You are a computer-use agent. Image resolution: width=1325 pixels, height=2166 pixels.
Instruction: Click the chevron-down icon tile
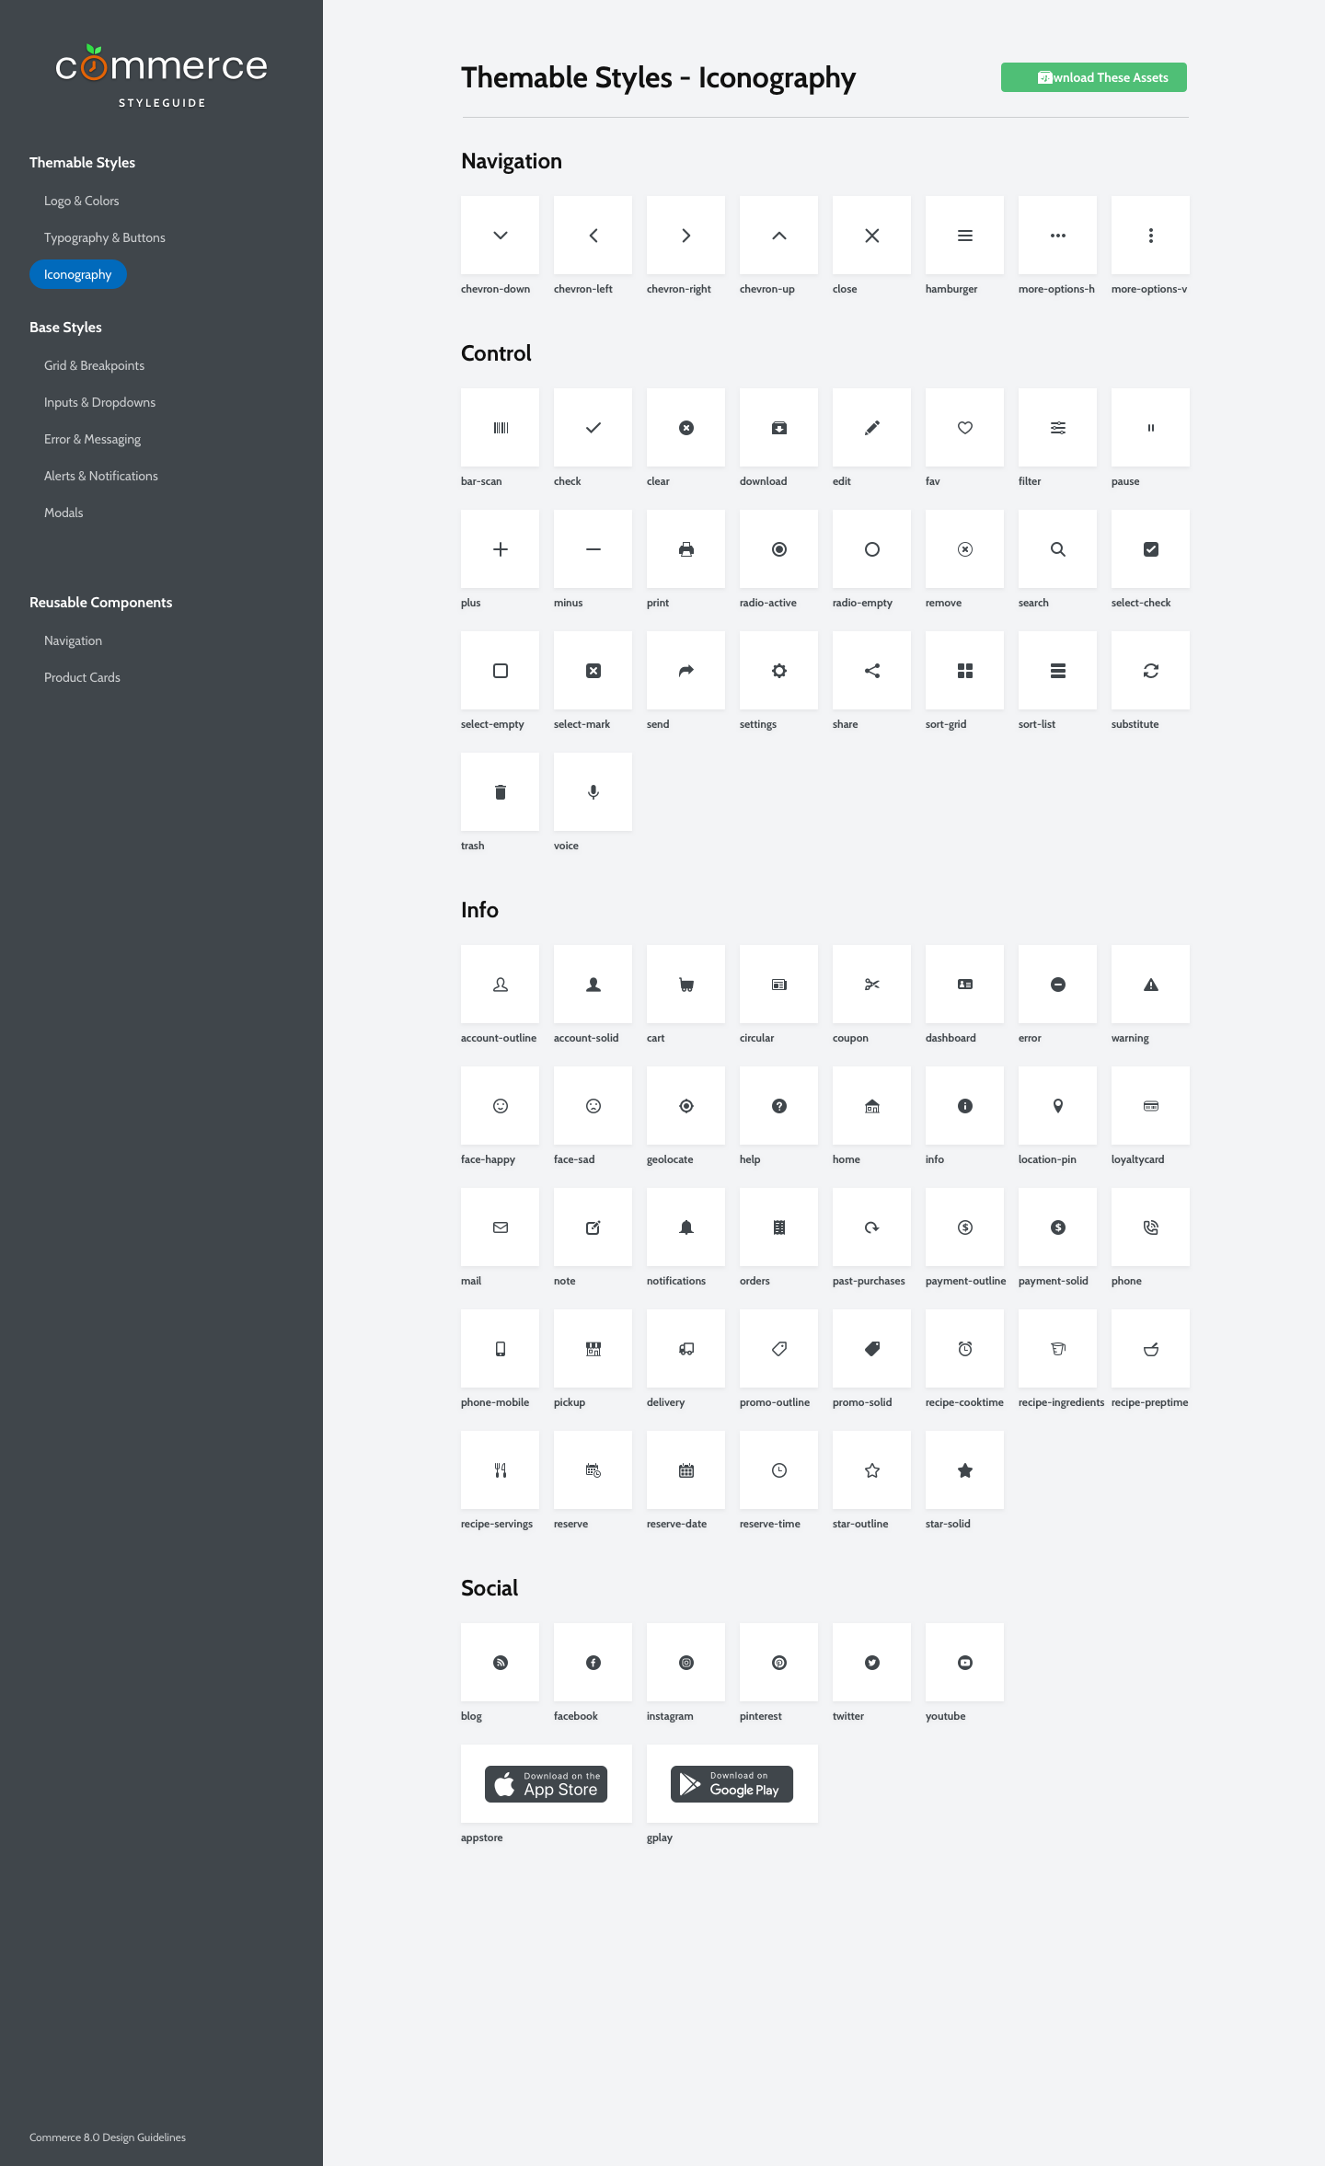(501, 236)
